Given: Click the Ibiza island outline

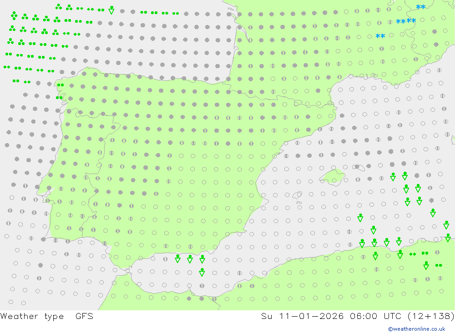Looking at the screenshot, I should pos(297,195).
